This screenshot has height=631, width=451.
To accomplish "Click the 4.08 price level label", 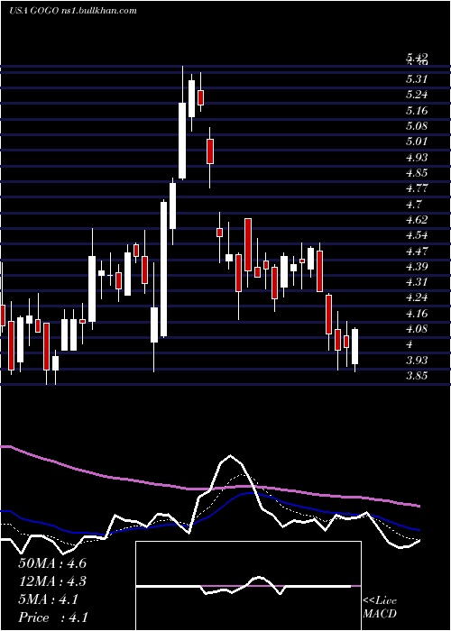I will coord(417,329).
